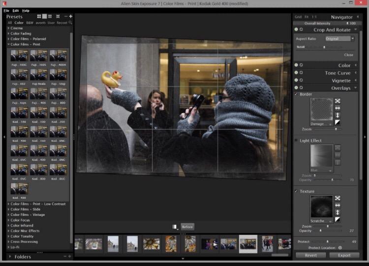Click the Texture Zoom slider
The height and width of the screenshot is (266, 369).
pyautogui.click(x=328, y=226)
